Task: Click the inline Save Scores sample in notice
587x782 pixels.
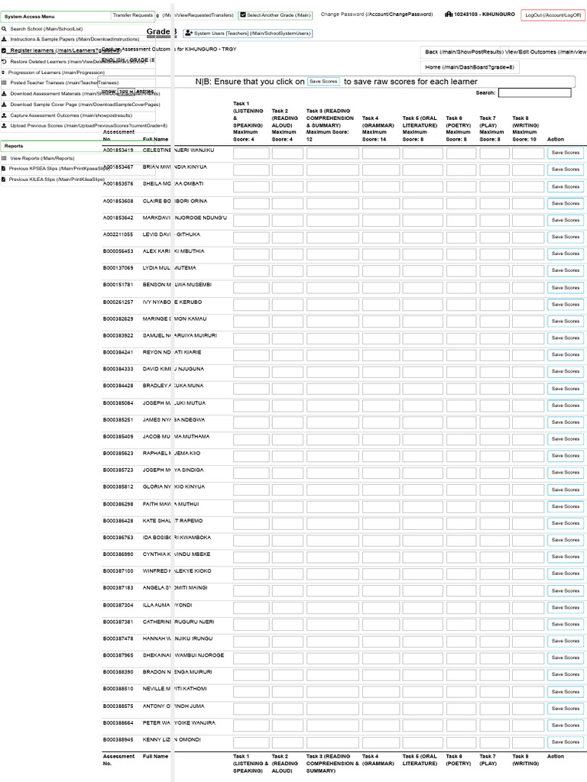Action: pos(323,81)
